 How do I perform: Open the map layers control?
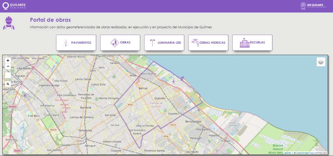click(321, 62)
